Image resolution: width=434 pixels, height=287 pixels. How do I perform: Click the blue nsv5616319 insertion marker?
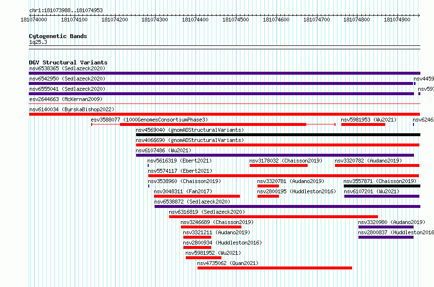tap(148, 165)
